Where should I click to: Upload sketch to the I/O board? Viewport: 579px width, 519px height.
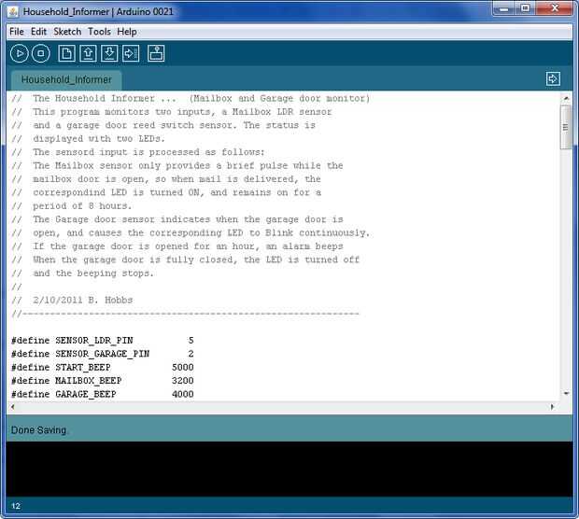point(131,53)
